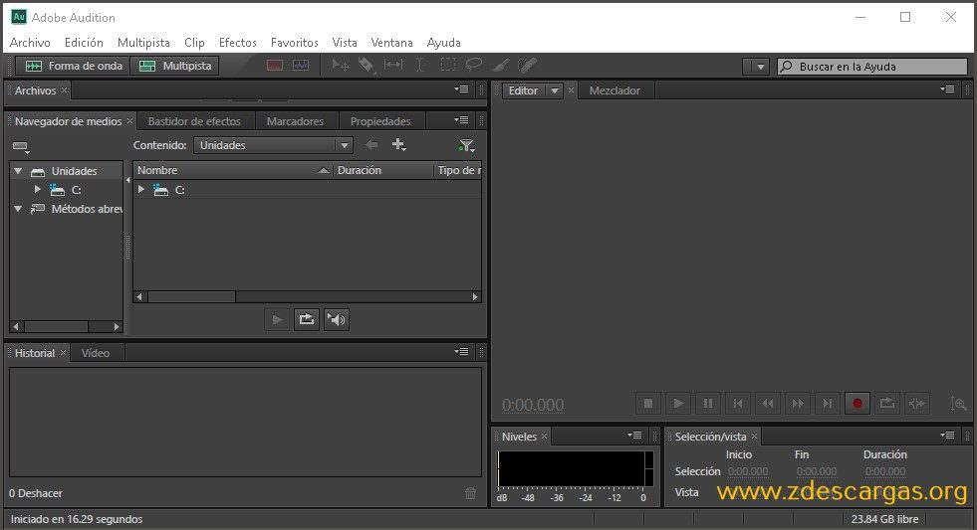Open the Archivo menu
The width and height of the screenshot is (977, 530).
point(30,43)
